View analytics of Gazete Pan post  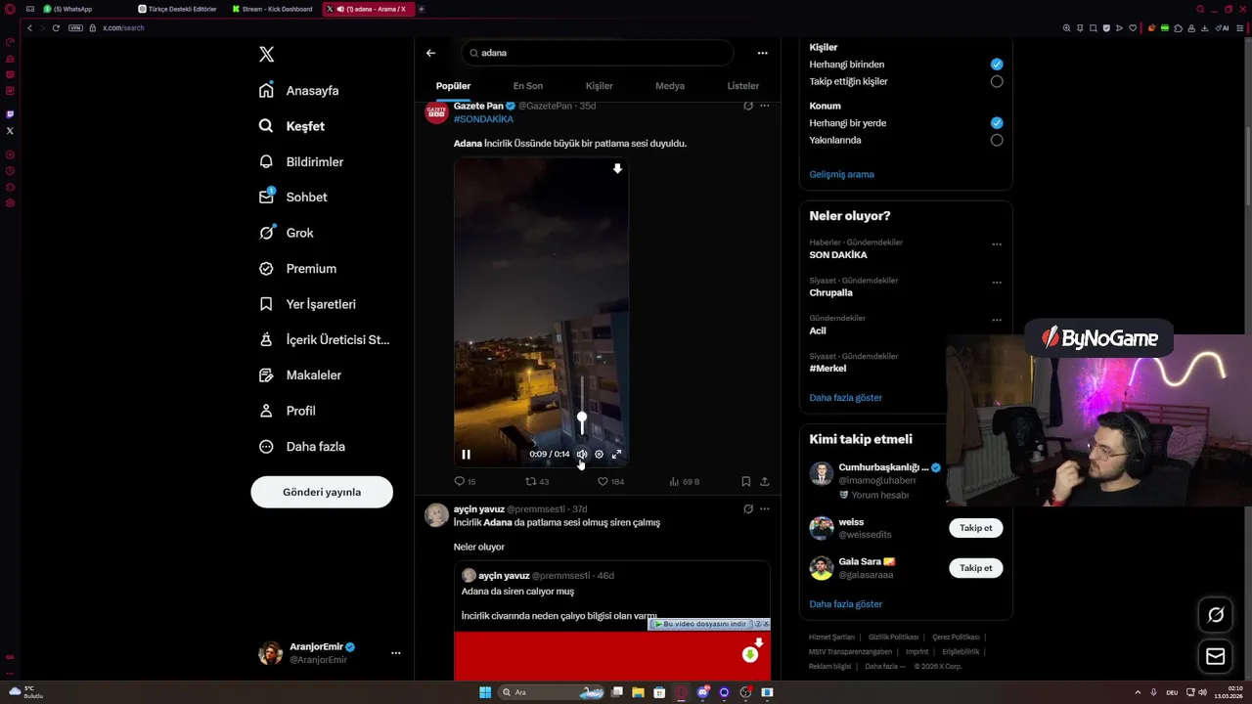(685, 481)
